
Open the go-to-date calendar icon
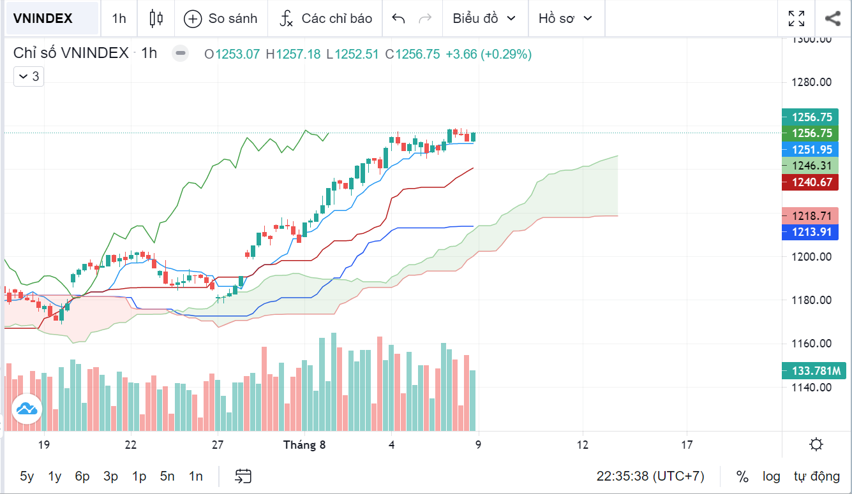(x=243, y=476)
